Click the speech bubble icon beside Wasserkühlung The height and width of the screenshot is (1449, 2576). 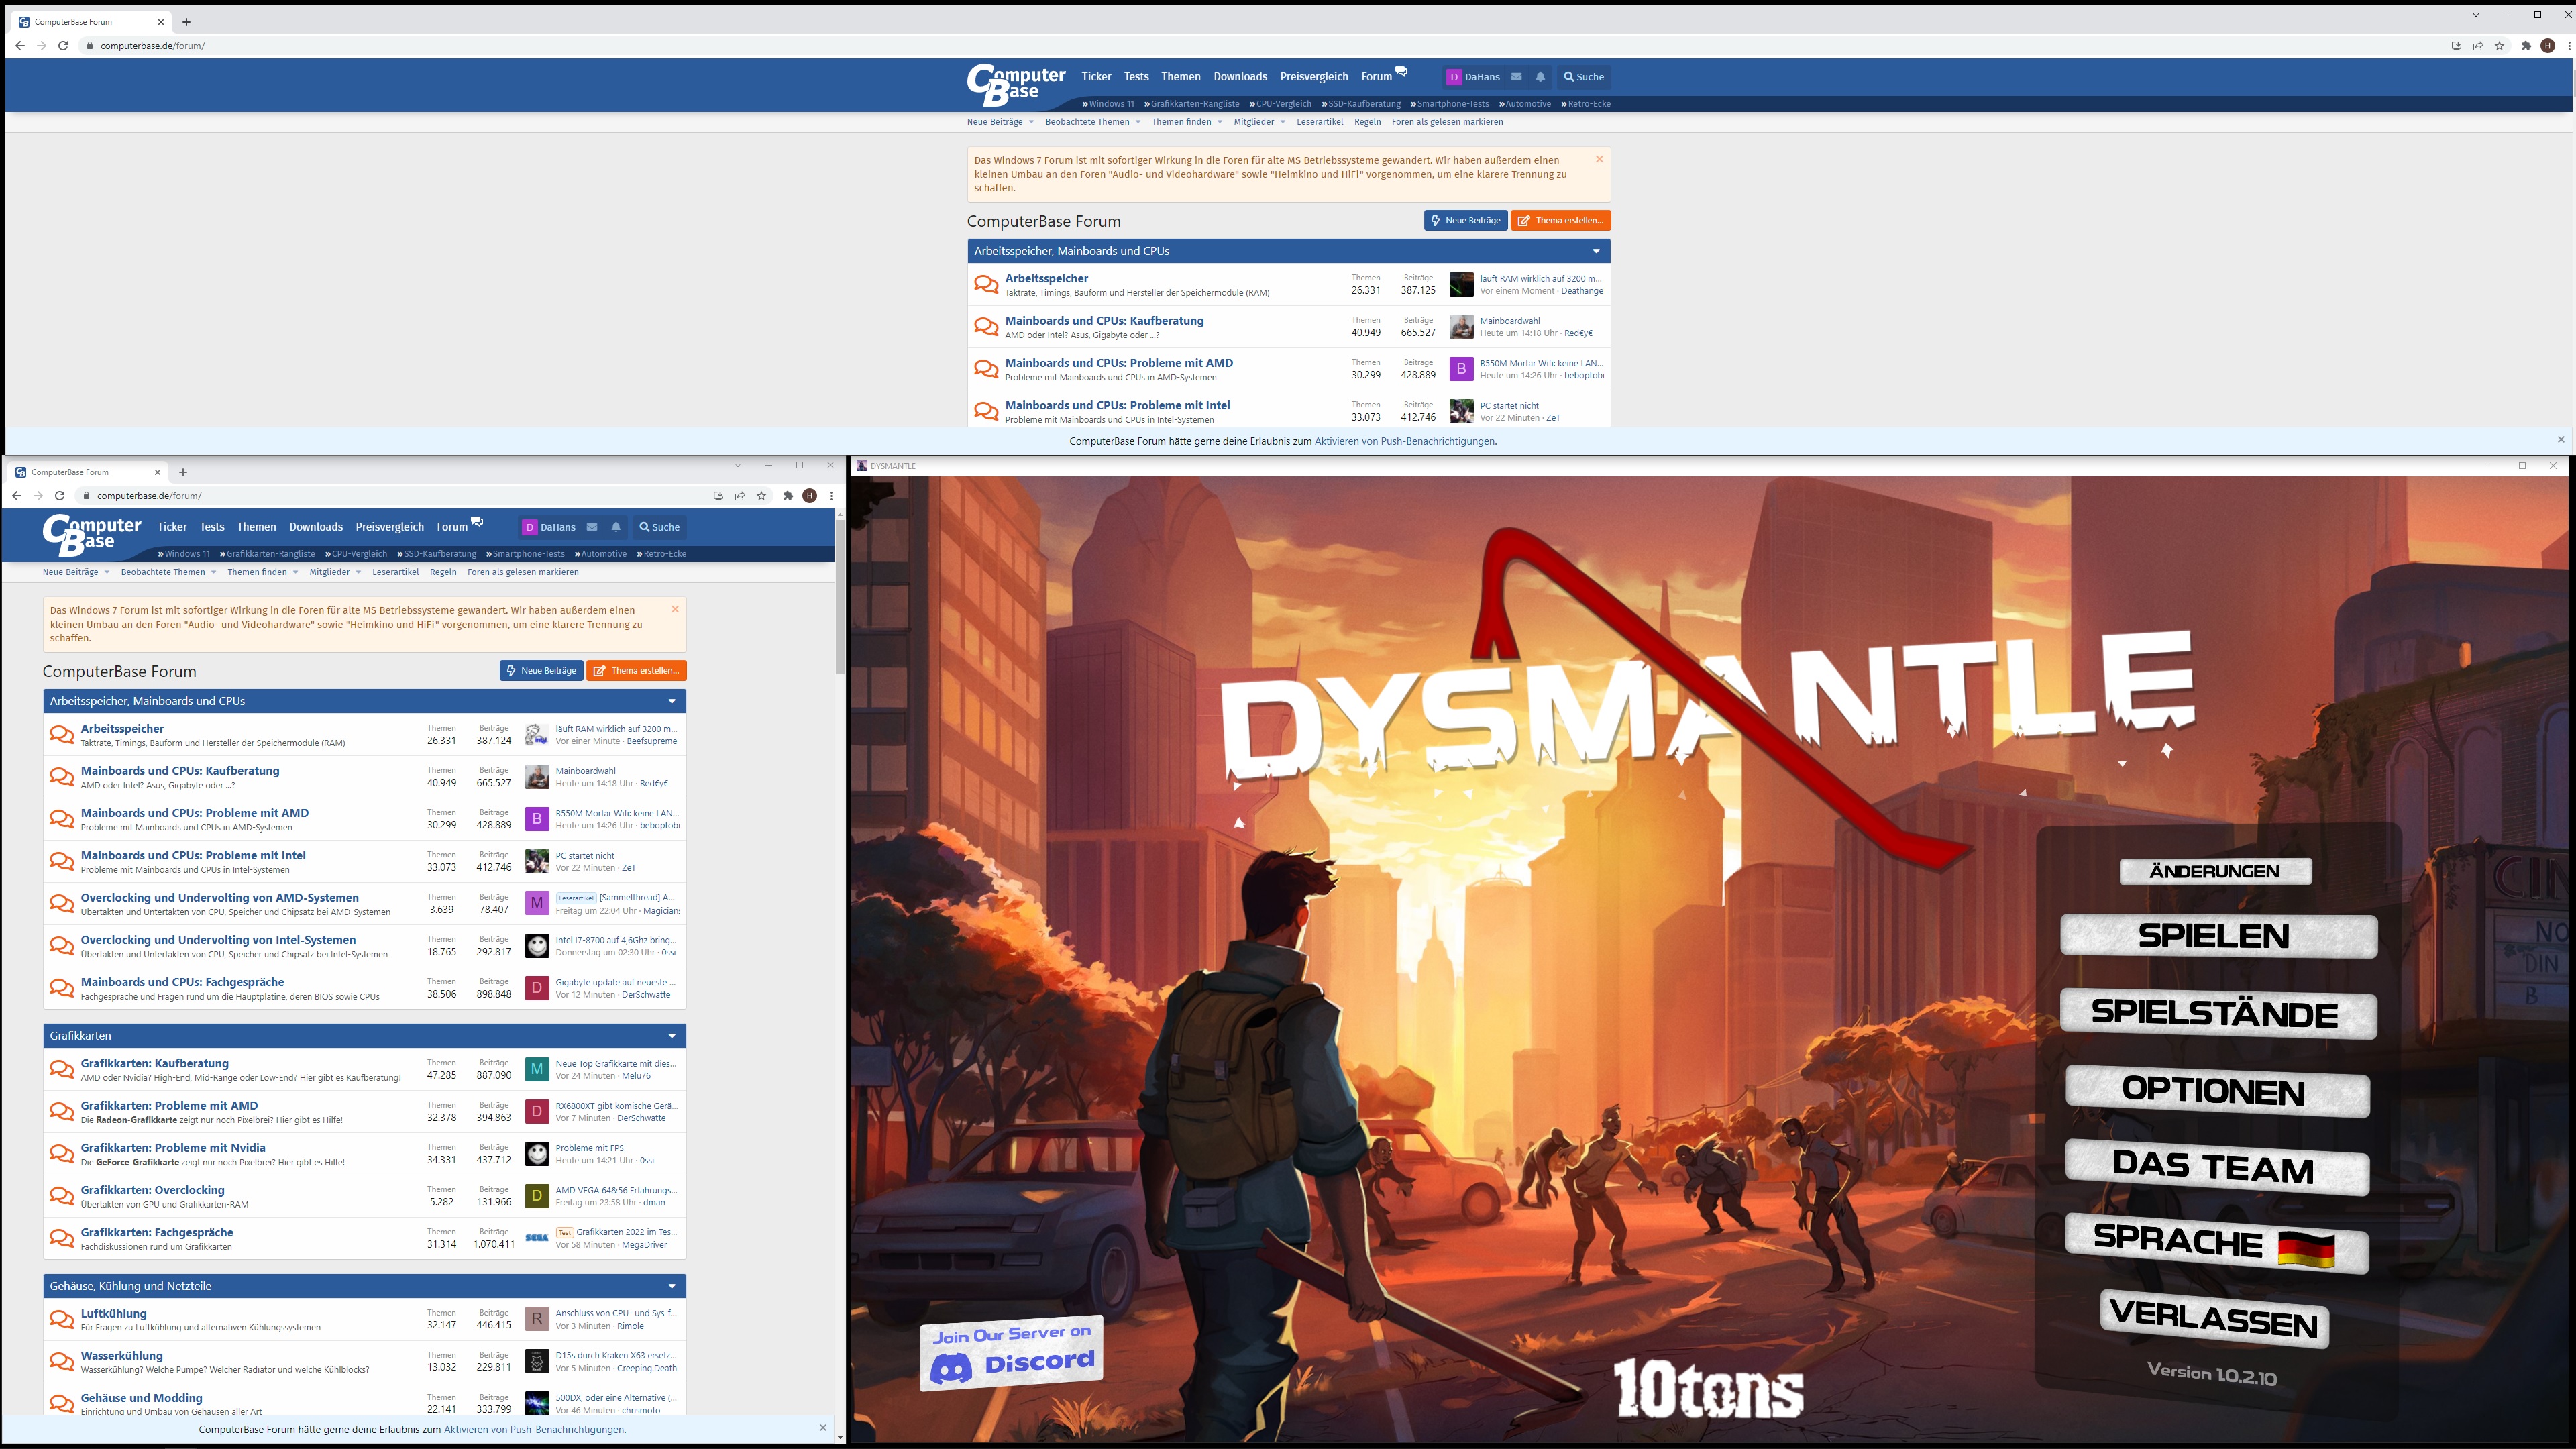coord(61,1362)
